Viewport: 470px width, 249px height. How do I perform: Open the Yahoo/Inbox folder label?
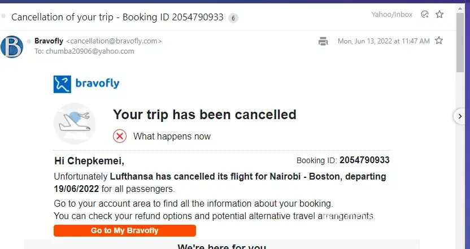point(392,14)
